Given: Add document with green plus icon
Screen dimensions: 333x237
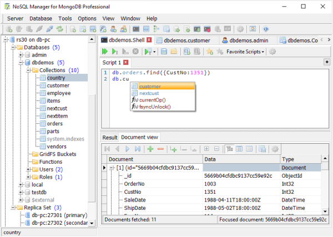Looking at the screenshot, I should [150, 149].
